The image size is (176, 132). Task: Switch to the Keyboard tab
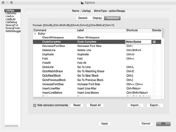pos(112,18)
